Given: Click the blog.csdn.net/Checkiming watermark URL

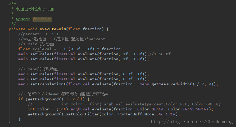Looking at the screenshot, I should coord(192,122).
